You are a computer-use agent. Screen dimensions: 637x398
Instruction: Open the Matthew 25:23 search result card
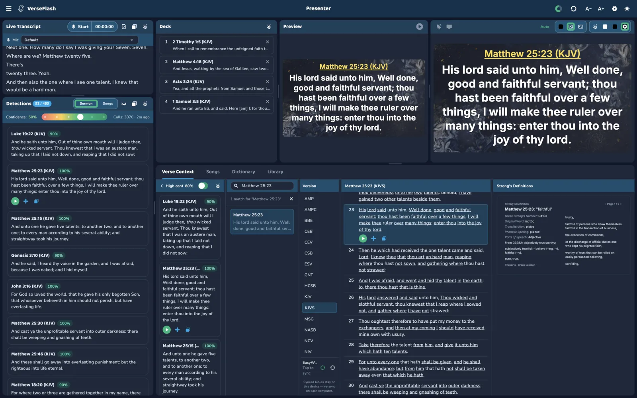[x=262, y=222]
